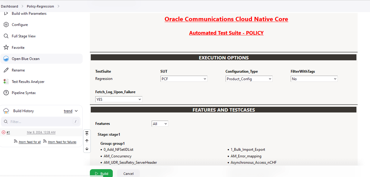Image resolution: width=370 pixels, height=177 pixels.
Task: Click the Cancel button
Action: coord(128,173)
